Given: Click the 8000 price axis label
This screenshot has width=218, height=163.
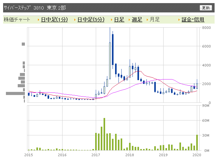Looking at the screenshot, I should click(x=206, y=28).
